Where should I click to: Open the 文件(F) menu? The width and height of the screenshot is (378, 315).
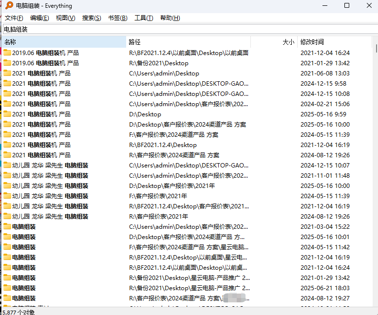point(14,18)
